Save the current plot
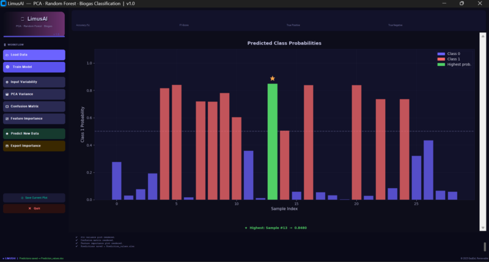Screen dimensions: 489x262 [34, 198]
